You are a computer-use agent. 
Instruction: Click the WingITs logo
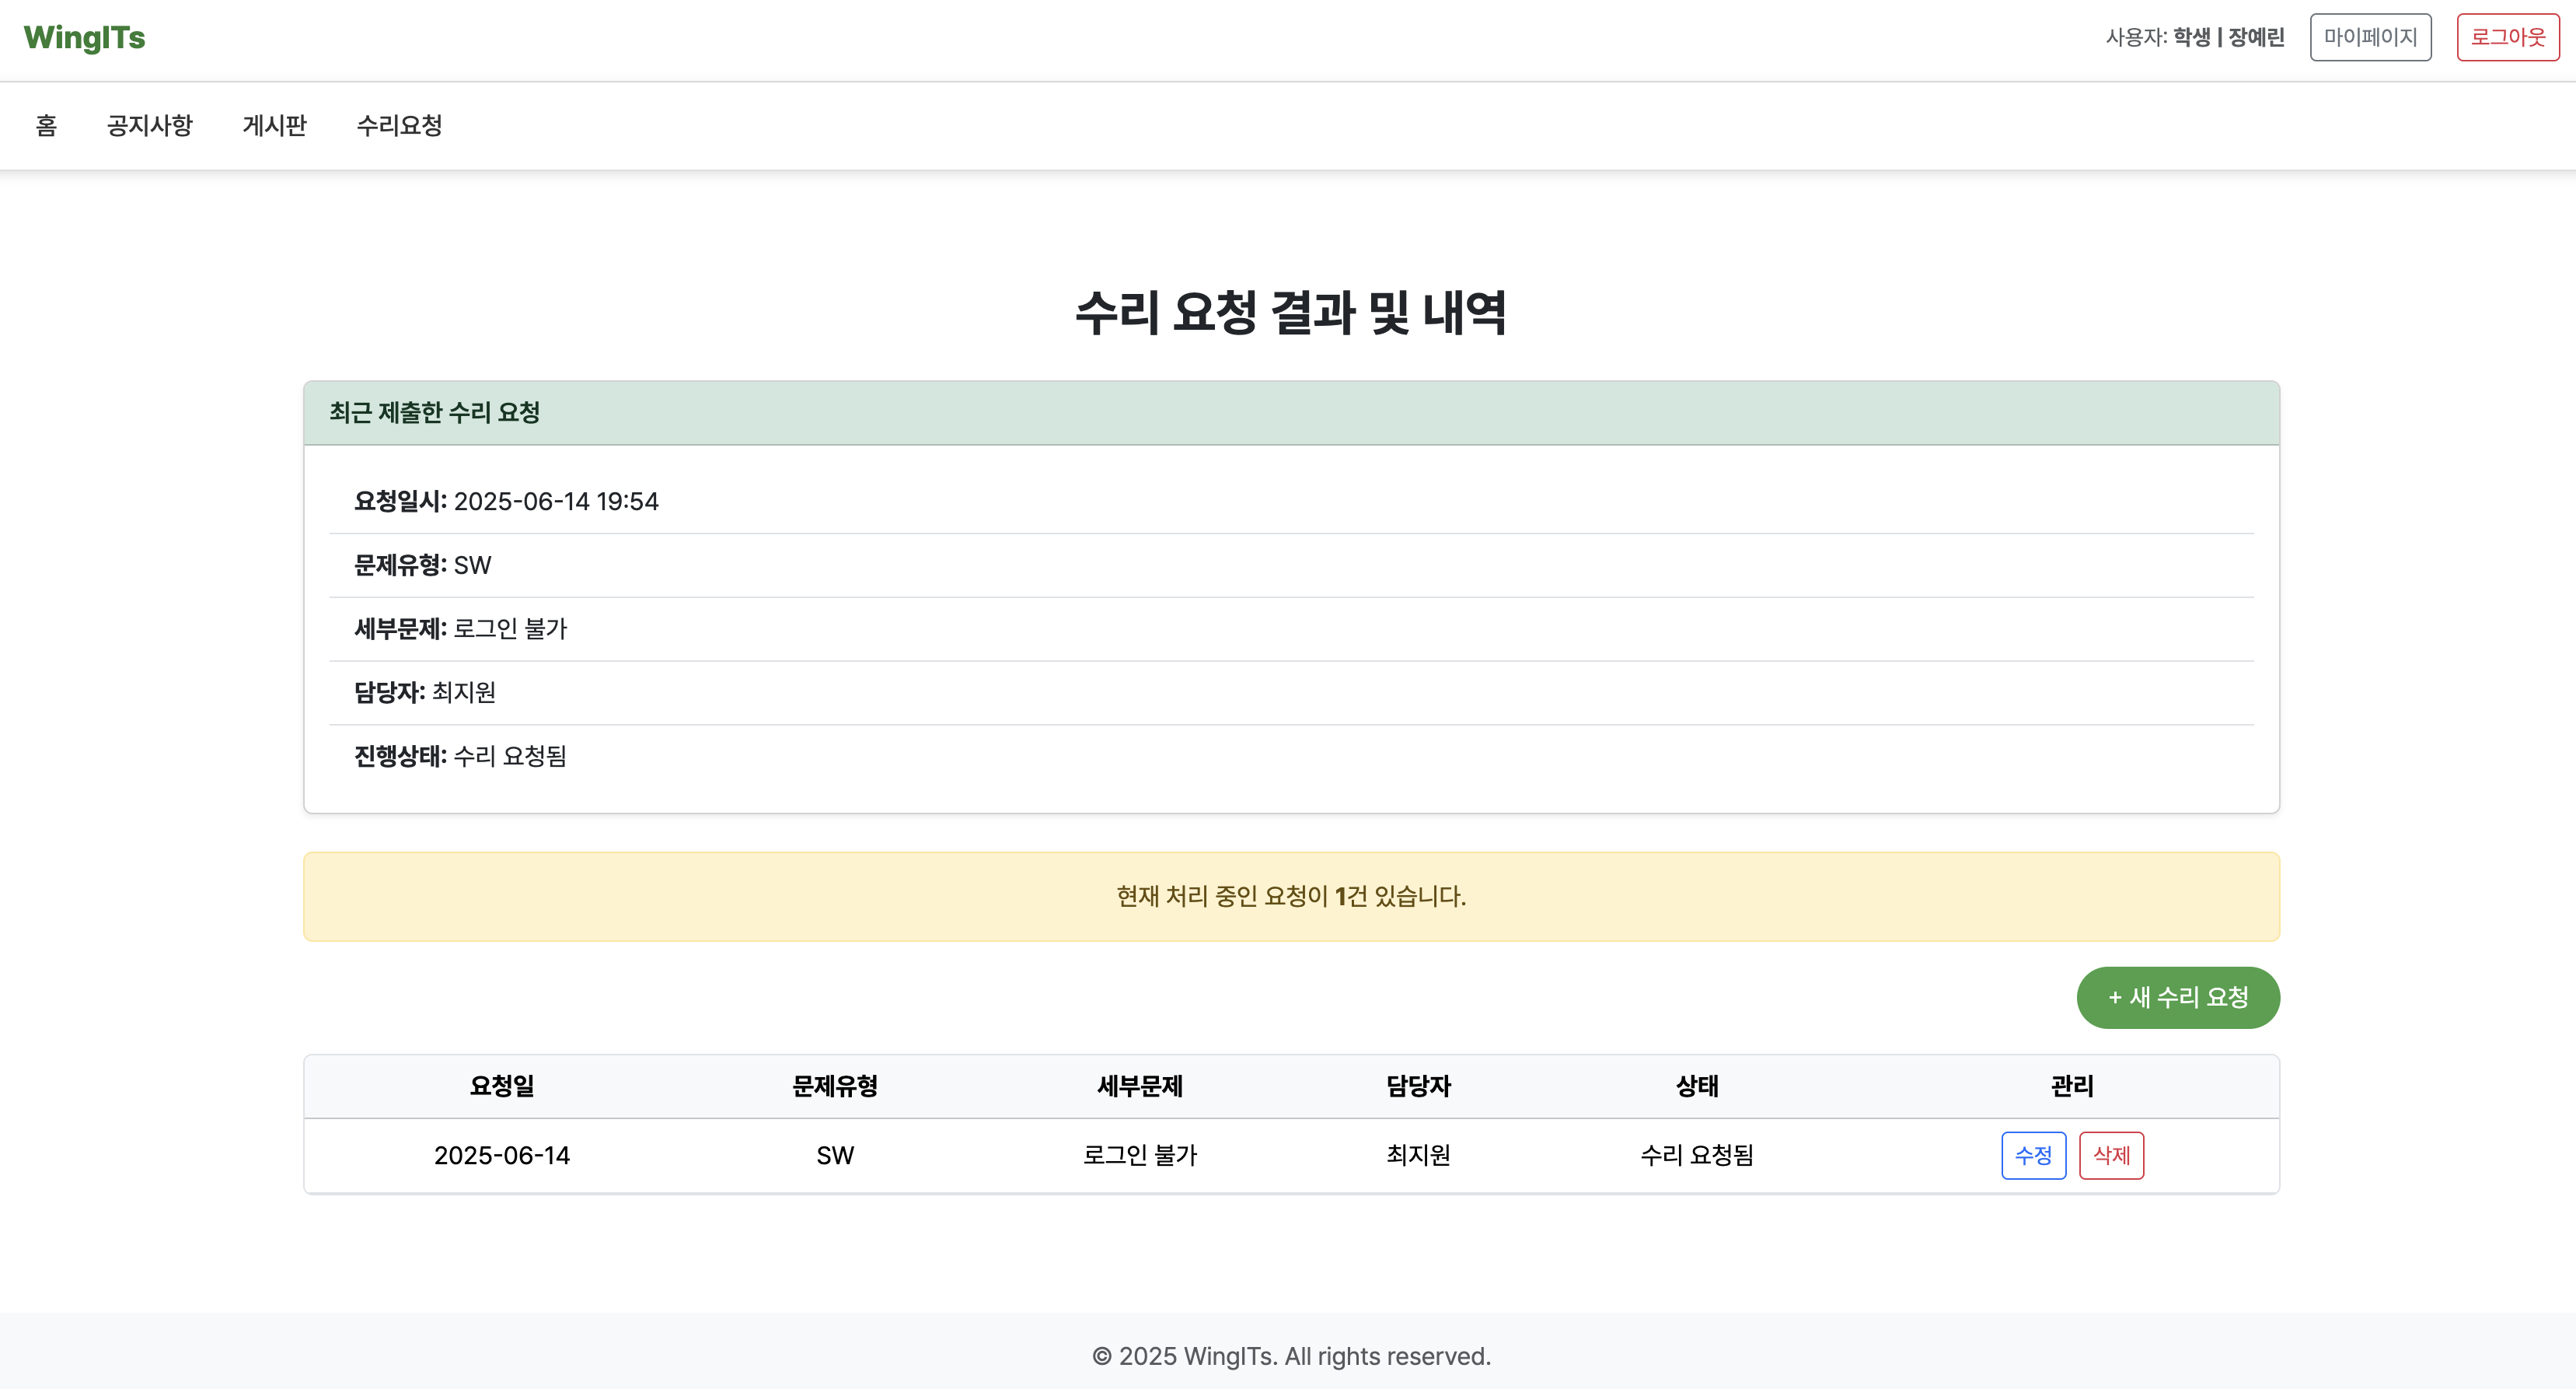85,38
